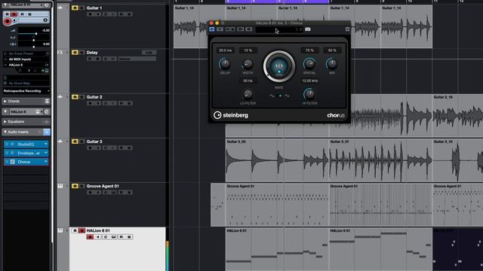Screen dimensions: 483x271
Task: Click the All MIDI Inputs routing selector
Action: tap(26, 59)
